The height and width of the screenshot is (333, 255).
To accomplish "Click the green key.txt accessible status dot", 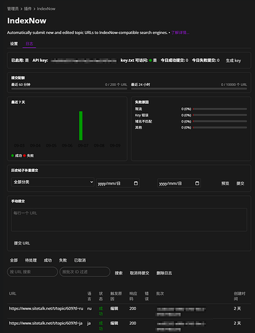I will (x=151, y=61).
